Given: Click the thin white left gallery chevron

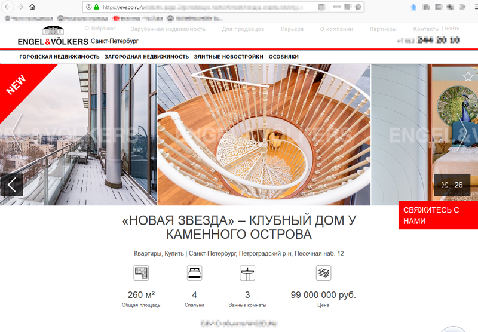Looking at the screenshot, I should click(17, 132).
